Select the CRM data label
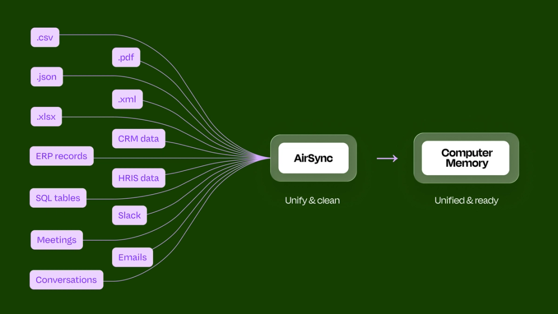 [138, 139]
